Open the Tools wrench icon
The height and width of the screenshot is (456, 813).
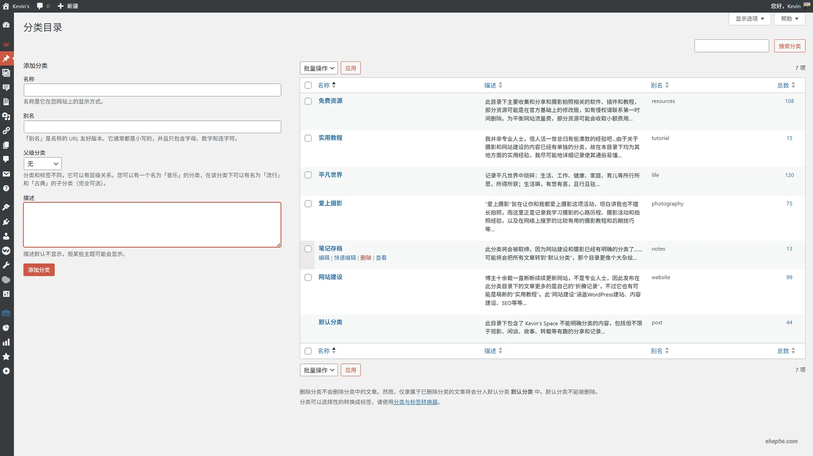pos(6,265)
